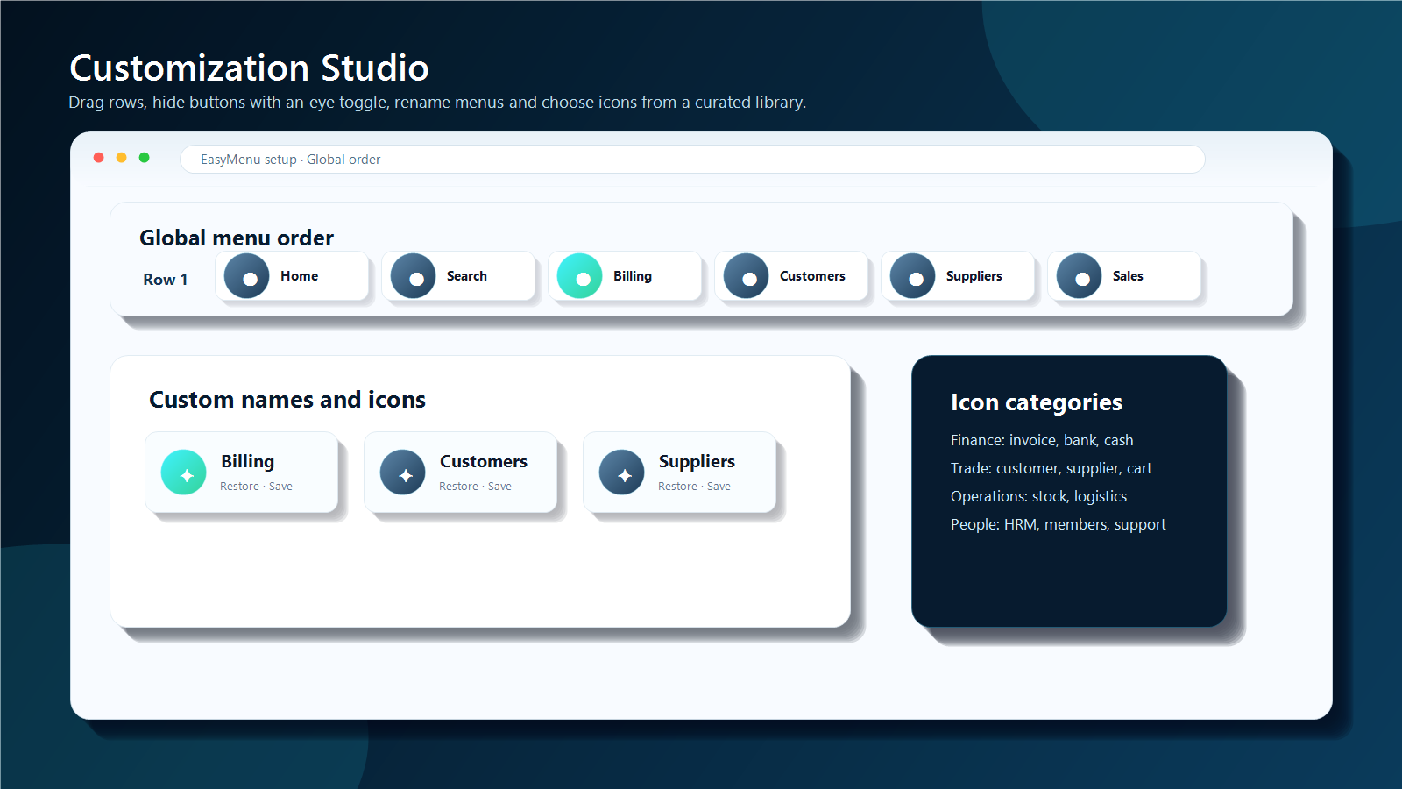Click the teal Billing icon in Row 1
Image resolution: width=1402 pixels, height=789 pixels.
tap(579, 276)
